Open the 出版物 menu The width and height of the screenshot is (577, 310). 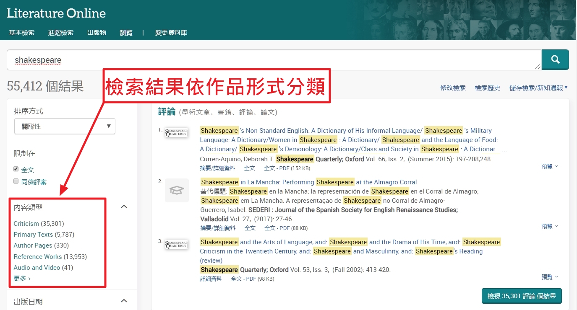click(x=97, y=33)
